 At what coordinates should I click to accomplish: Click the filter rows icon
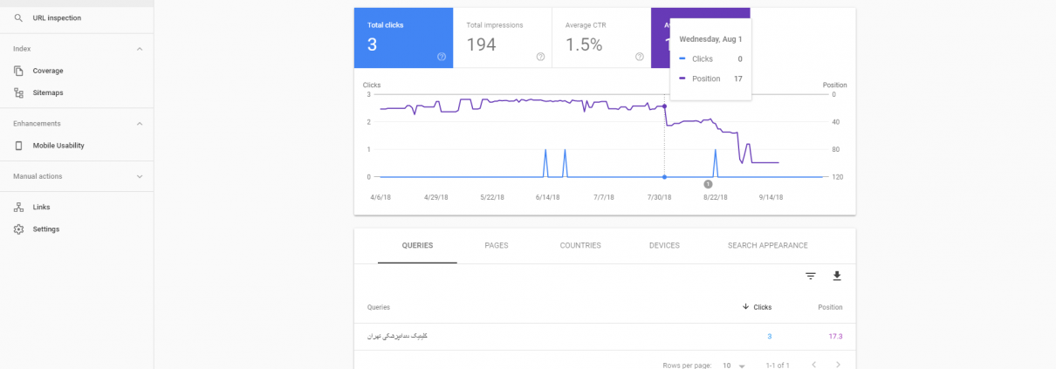coord(811,276)
